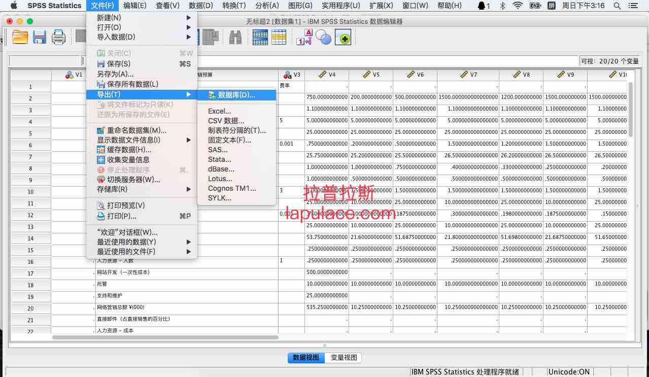
Task: Export as CSV 数据...
Action: coord(236,121)
